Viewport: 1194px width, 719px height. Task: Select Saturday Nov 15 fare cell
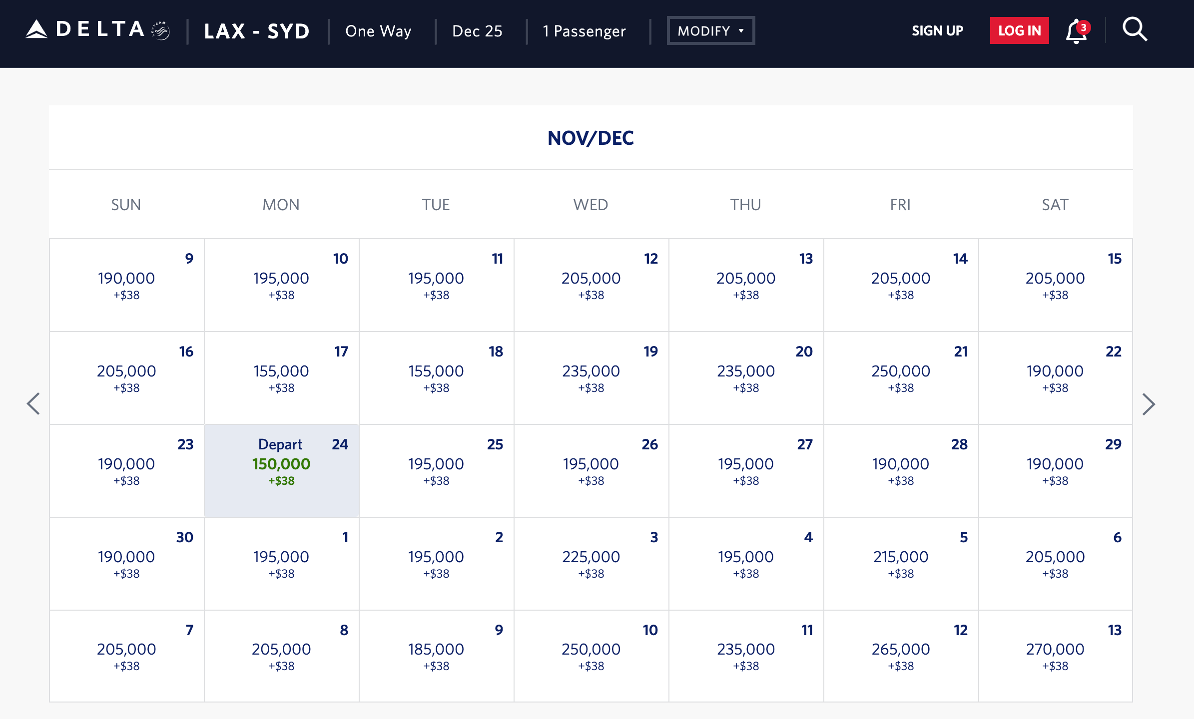(x=1056, y=285)
